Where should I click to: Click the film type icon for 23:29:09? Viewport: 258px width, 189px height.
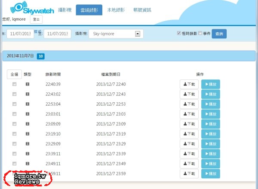28,144
